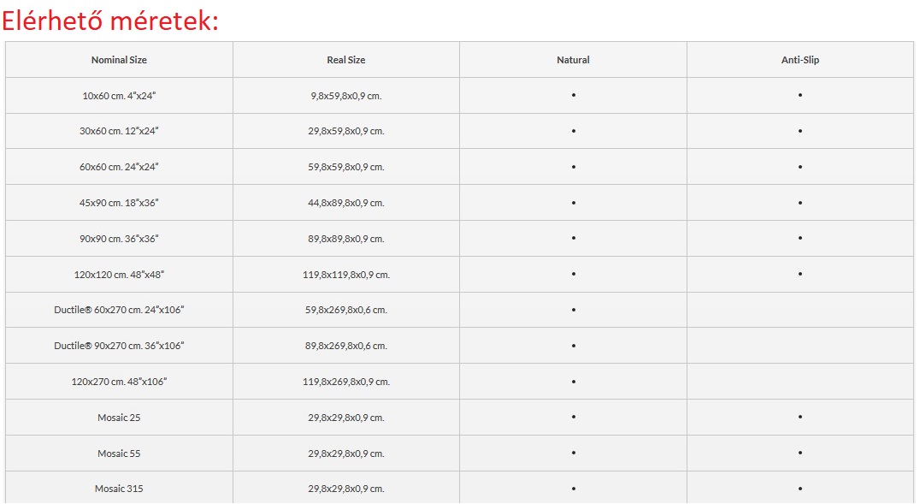This screenshot has height=504, width=920.
Task: Select the Mosaic 315 cell
Action: point(119,489)
